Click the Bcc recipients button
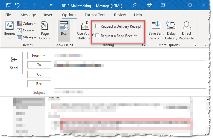 pyautogui.click(x=39, y=84)
